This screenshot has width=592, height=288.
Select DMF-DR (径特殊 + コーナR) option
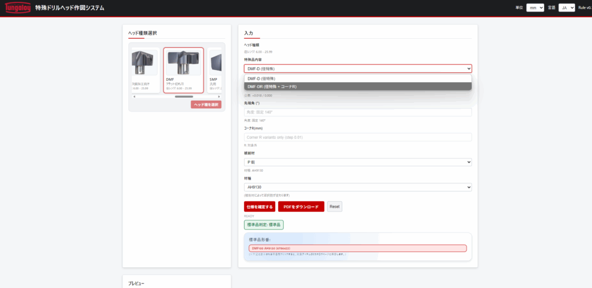[x=358, y=86]
